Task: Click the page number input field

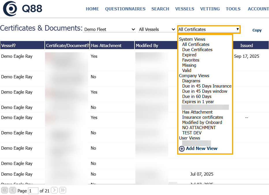Action: [x=33, y=191]
